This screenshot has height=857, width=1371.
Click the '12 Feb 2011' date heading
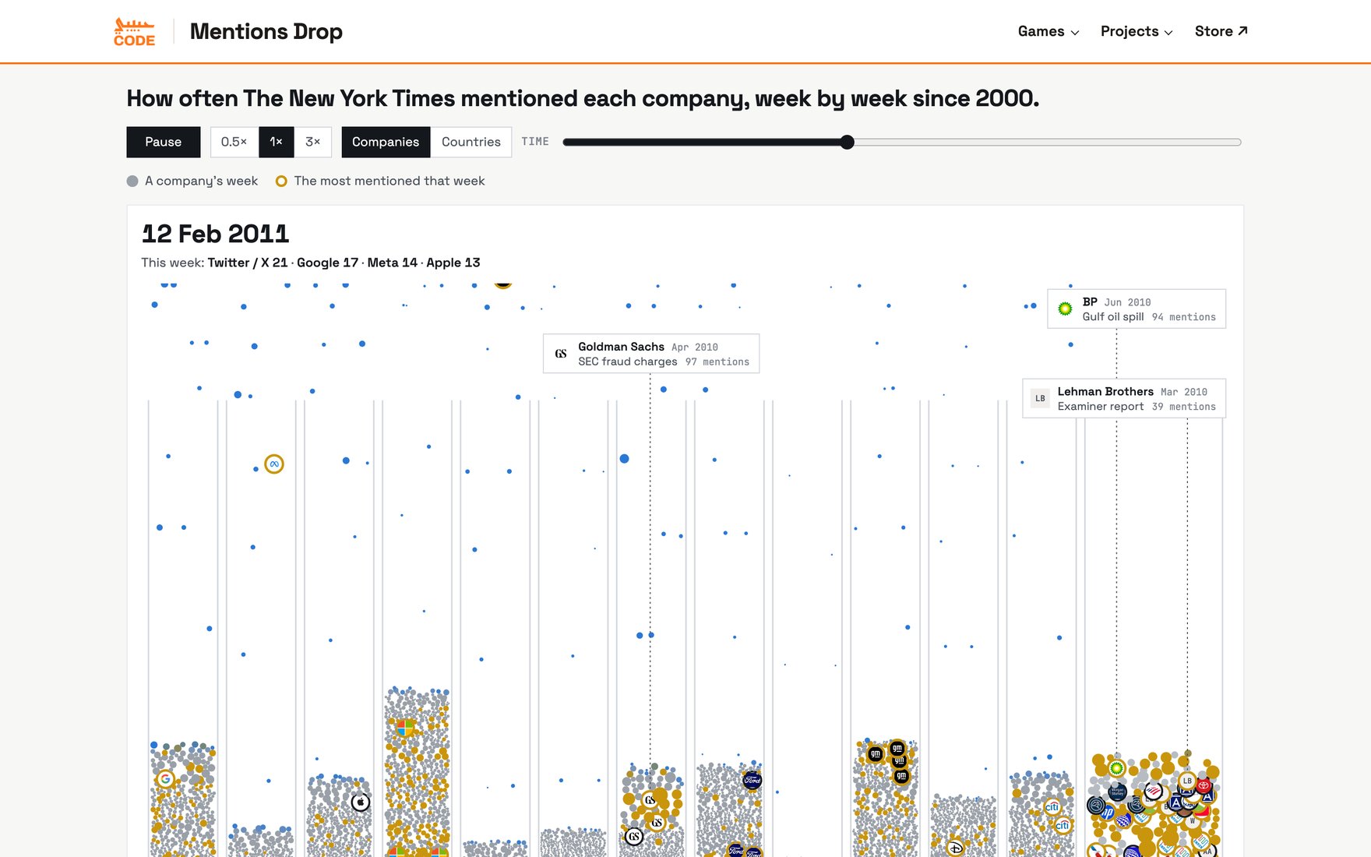click(215, 234)
